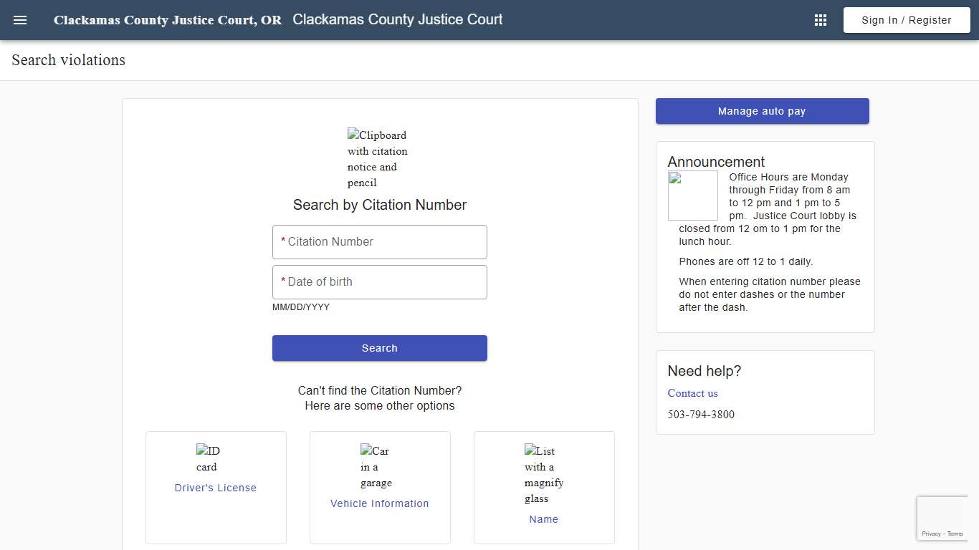
Task: Open the Vehicle Information search option
Action: (x=379, y=503)
